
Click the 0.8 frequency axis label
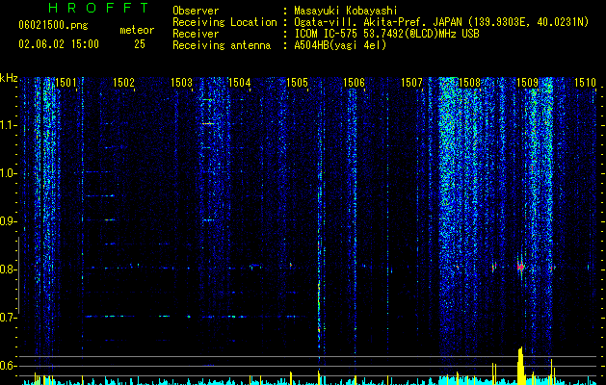pyautogui.click(x=8, y=269)
